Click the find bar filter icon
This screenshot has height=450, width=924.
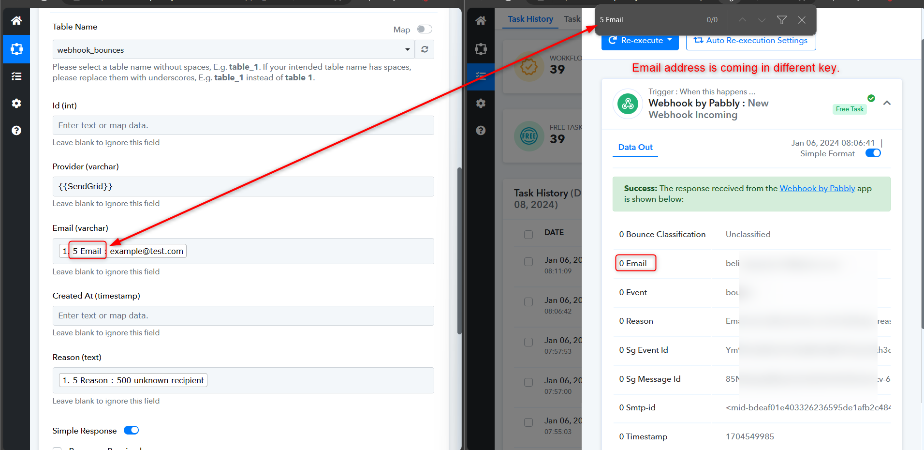(782, 20)
